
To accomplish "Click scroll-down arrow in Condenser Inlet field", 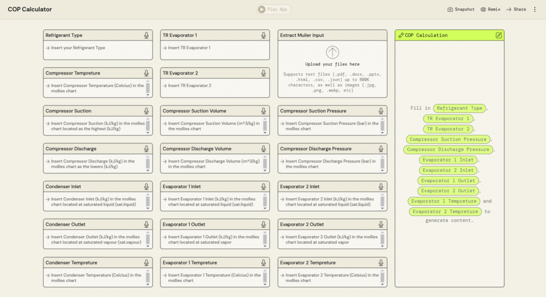I will (148, 208).
